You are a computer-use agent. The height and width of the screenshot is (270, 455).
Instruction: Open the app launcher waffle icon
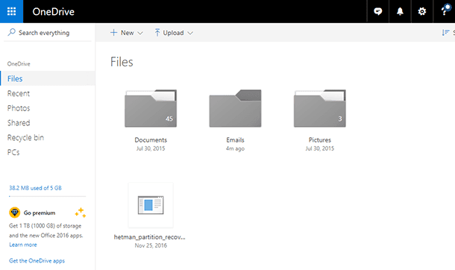(11, 11)
